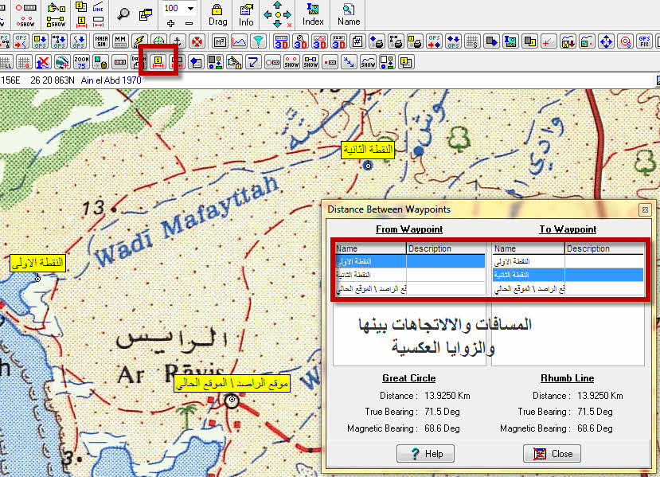Select current-location row in From Waypoint list
The width and height of the screenshot is (660, 477).
[x=410, y=289]
